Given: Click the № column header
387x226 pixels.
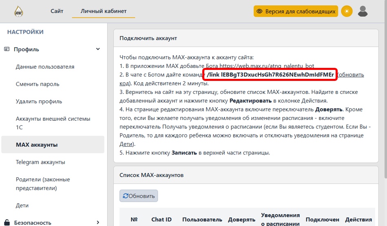Looking at the screenshot, I should [x=134, y=219].
